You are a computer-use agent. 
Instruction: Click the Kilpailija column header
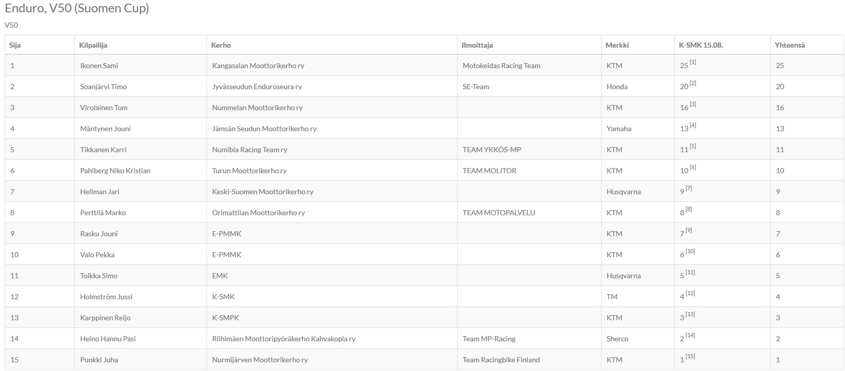(140, 45)
